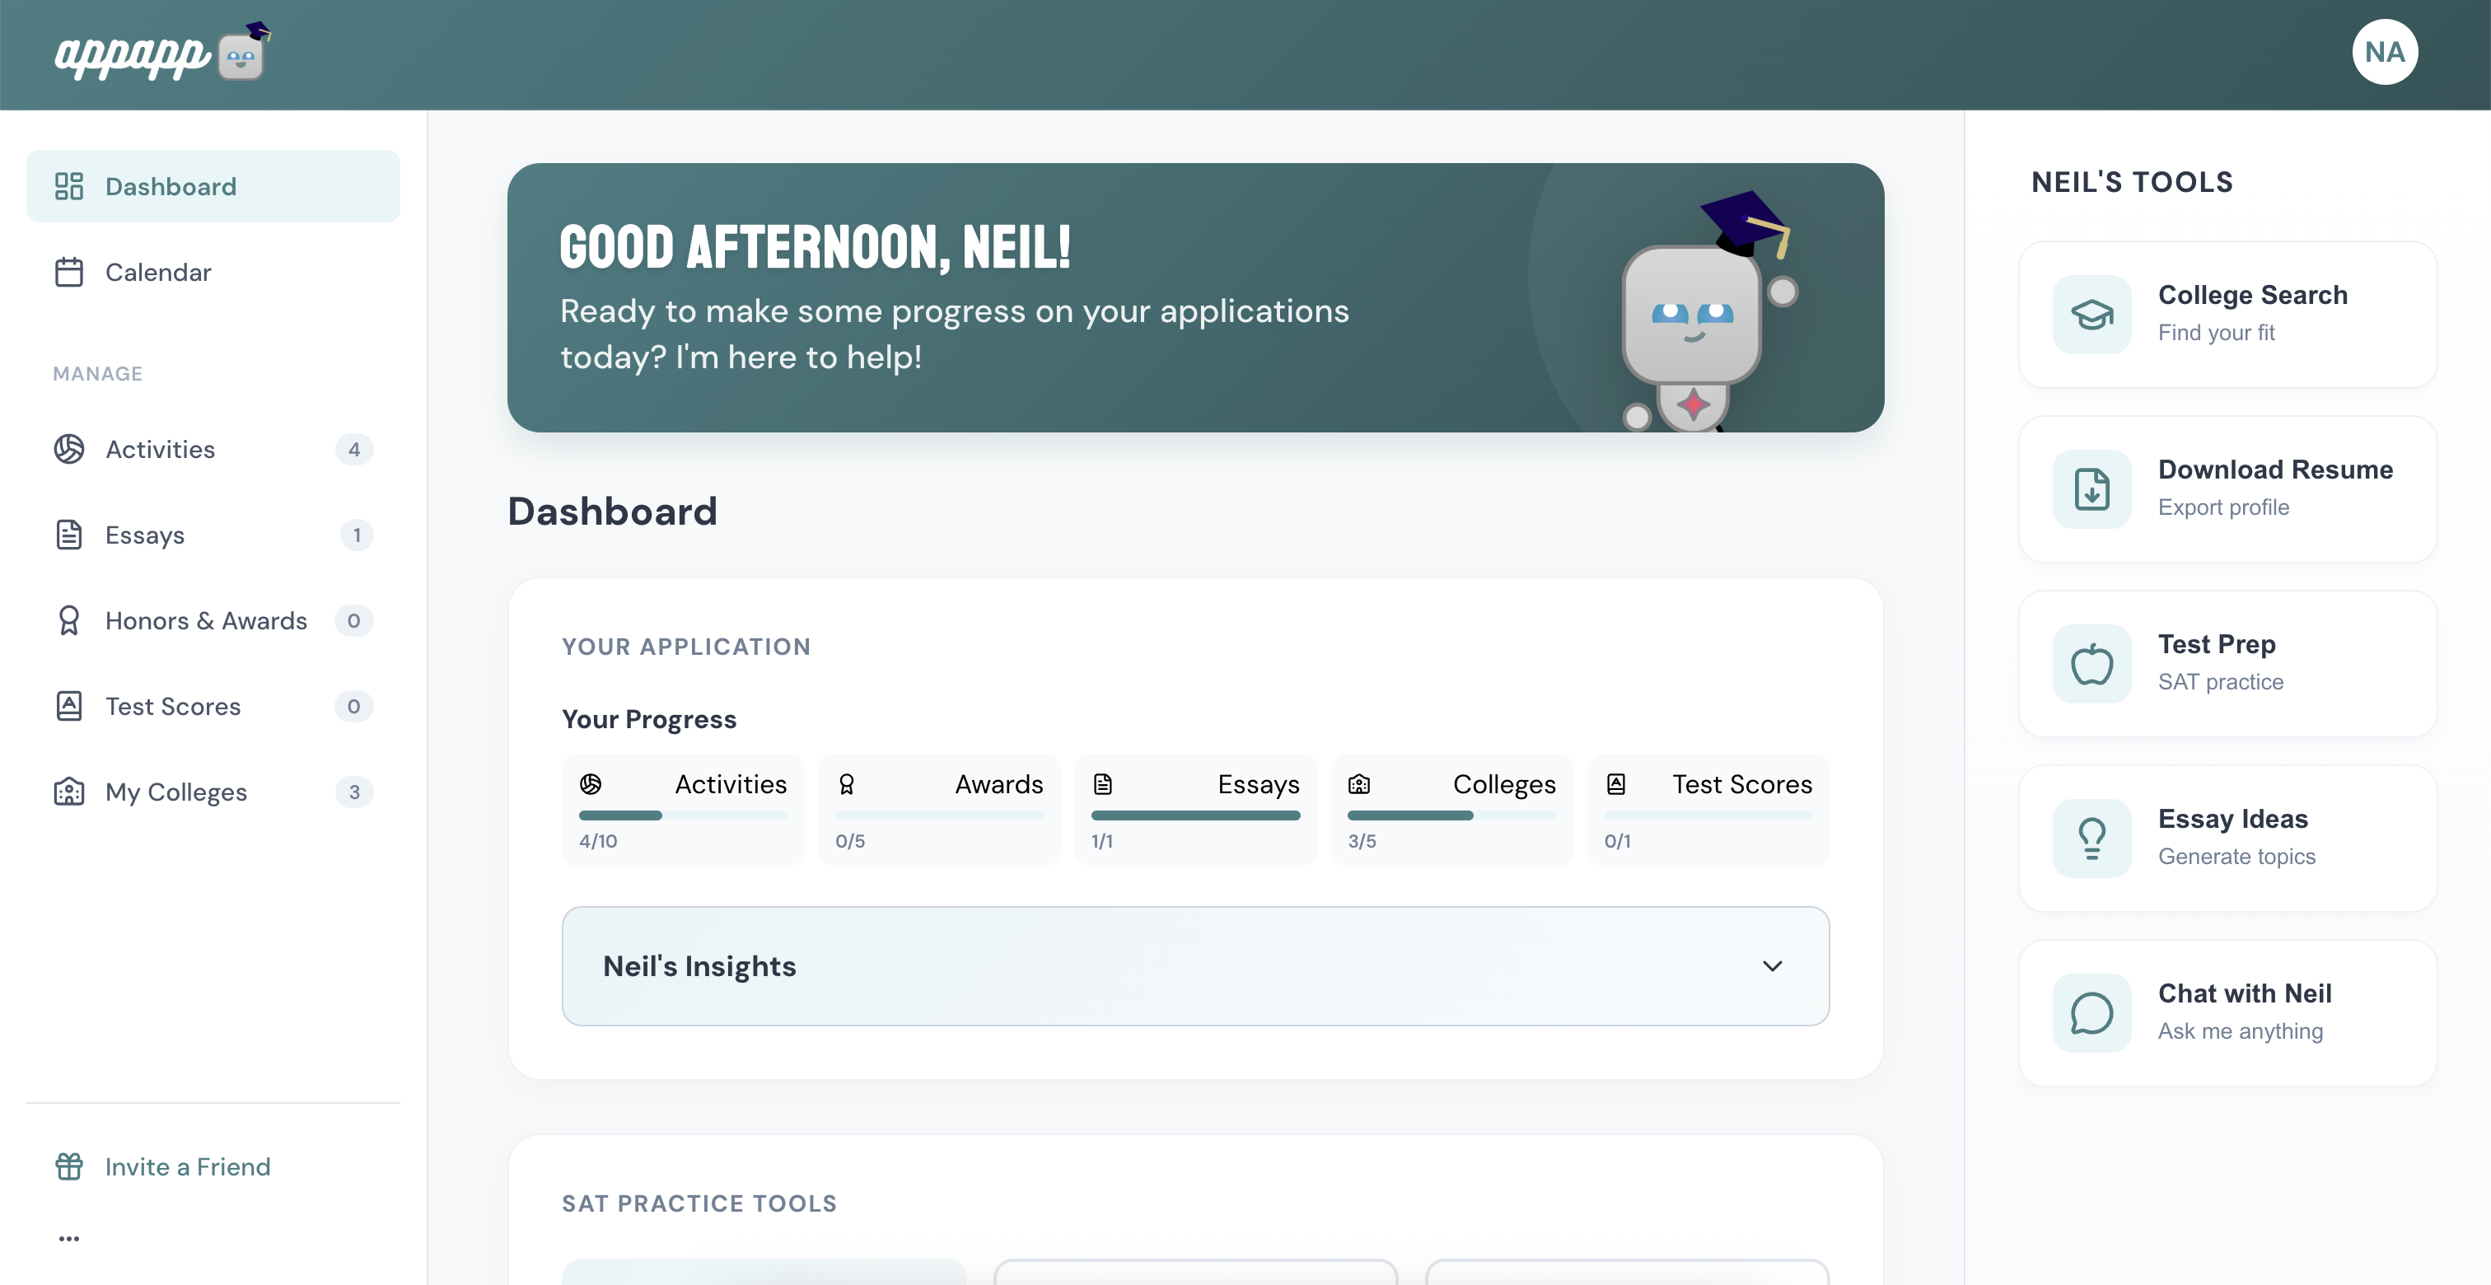Click the Colleges progress bar
The width and height of the screenshot is (2491, 1285).
pyautogui.click(x=1451, y=815)
